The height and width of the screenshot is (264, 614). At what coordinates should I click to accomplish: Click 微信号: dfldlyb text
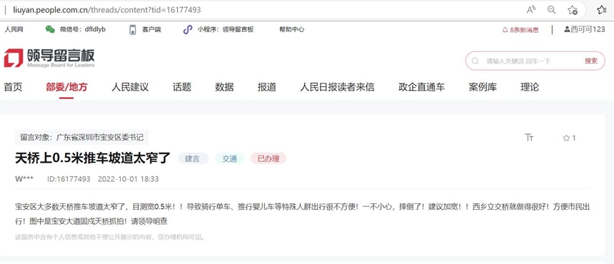83,29
